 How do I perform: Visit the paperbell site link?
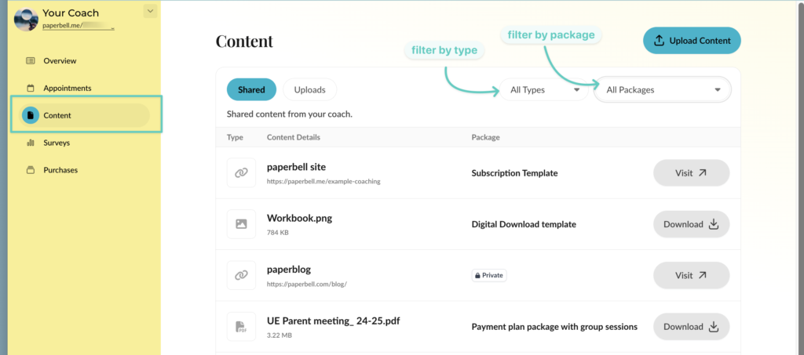[691, 173]
